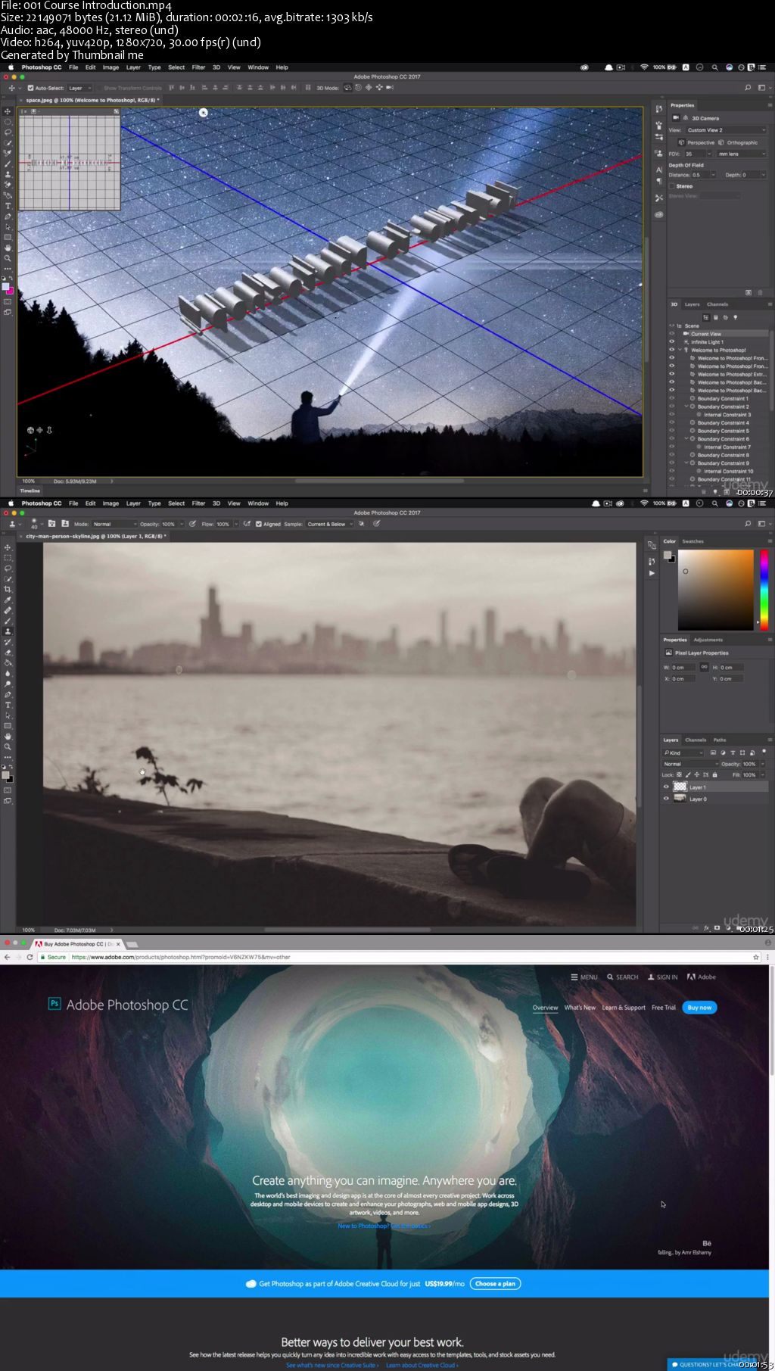Select the Eraser tool in the skyline window

coord(8,652)
